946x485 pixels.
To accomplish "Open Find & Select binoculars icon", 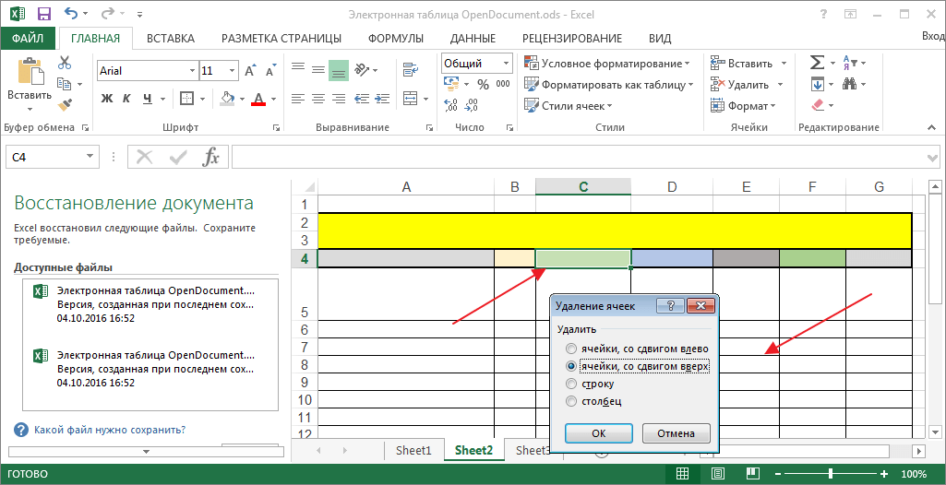I will click(849, 84).
